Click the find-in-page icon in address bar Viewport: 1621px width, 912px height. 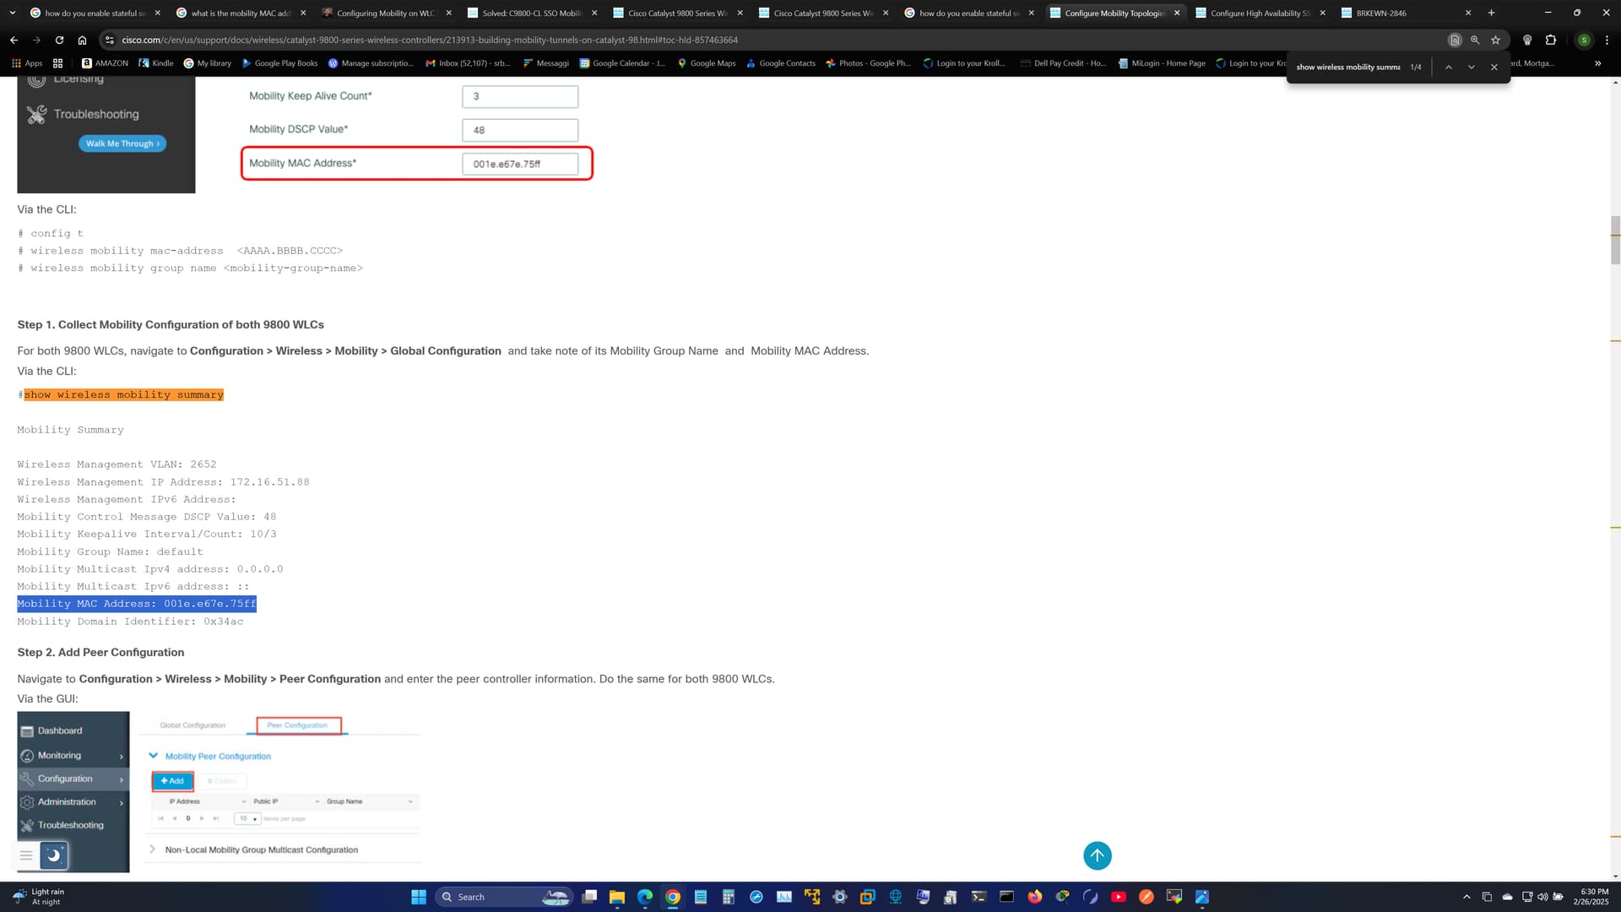1455,40
